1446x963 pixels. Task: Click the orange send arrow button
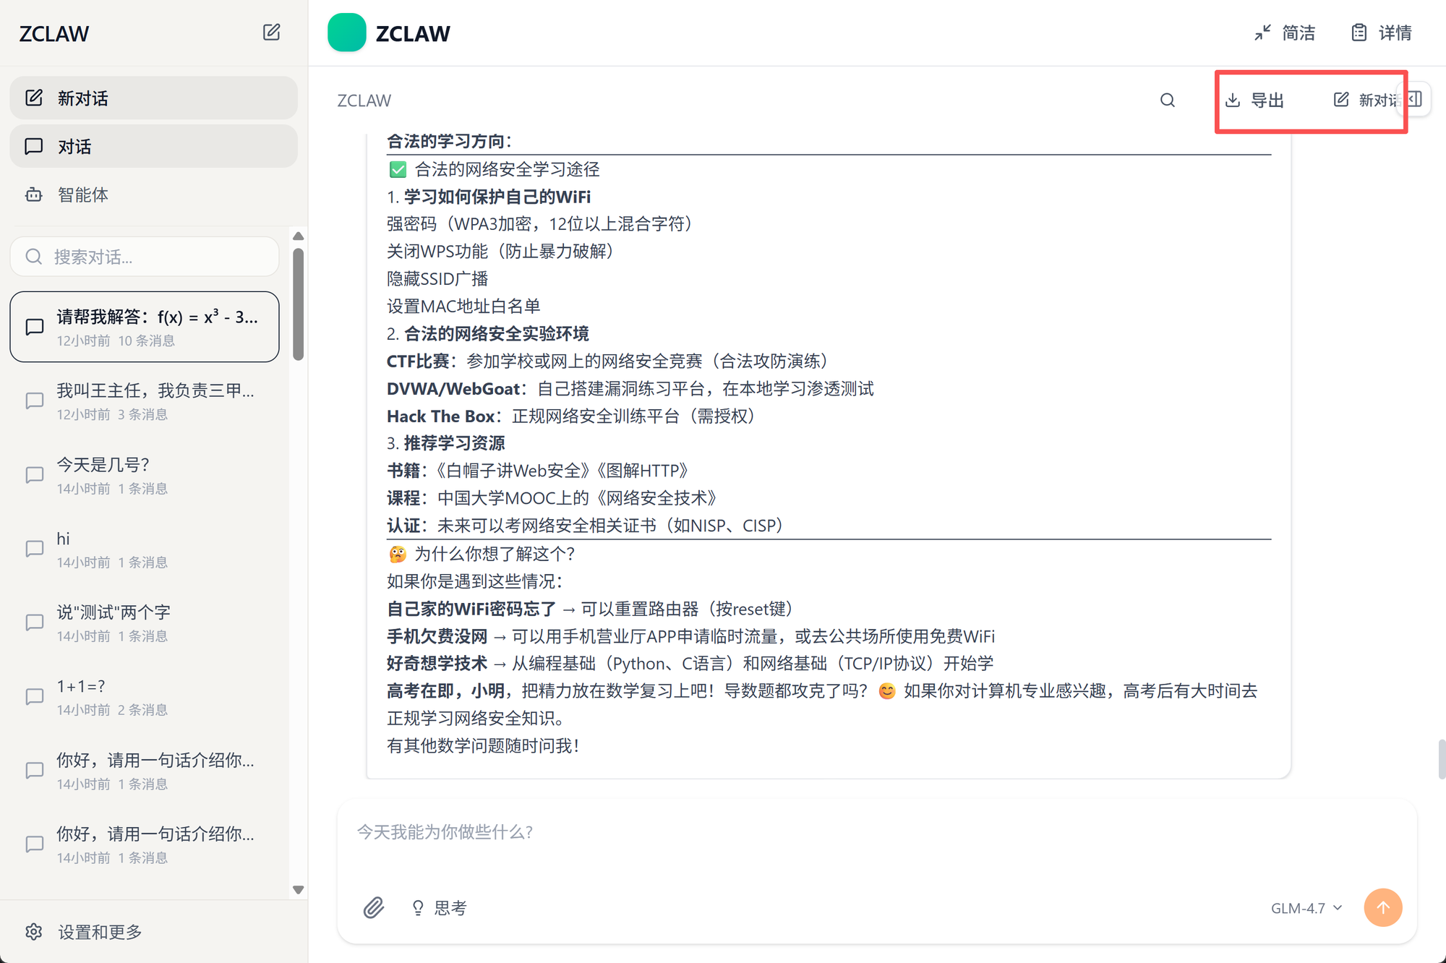1382,907
